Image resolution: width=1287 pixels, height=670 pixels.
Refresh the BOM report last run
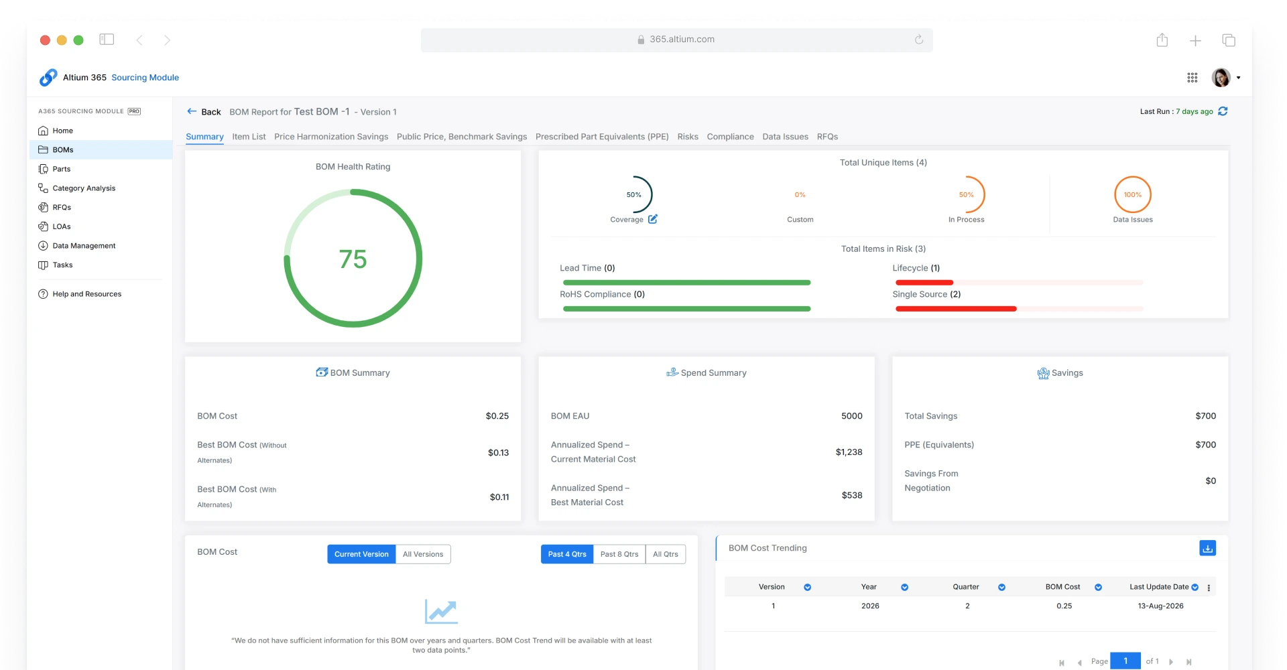click(x=1223, y=111)
